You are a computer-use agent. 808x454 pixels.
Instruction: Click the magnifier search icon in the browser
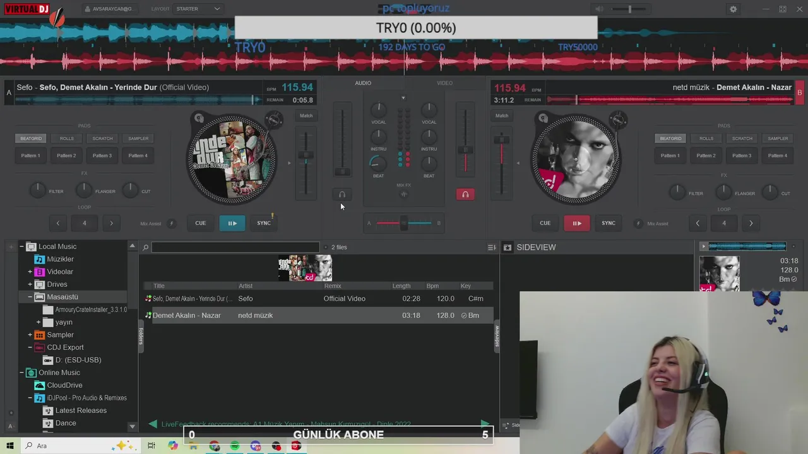[145, 248]
